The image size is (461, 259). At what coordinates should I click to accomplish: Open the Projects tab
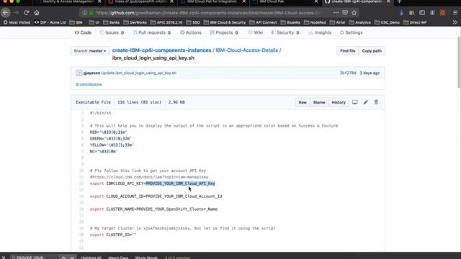224,32
